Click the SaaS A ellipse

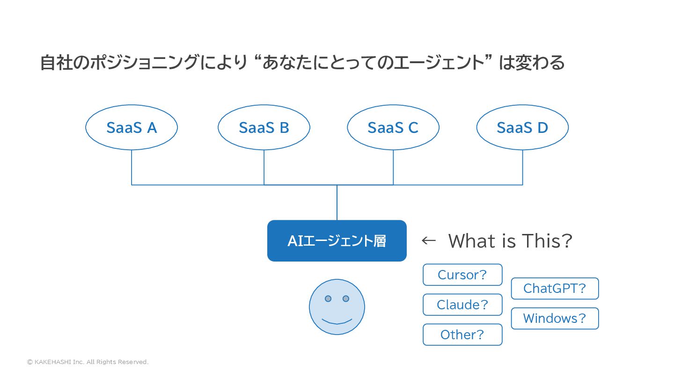[132, 127]
